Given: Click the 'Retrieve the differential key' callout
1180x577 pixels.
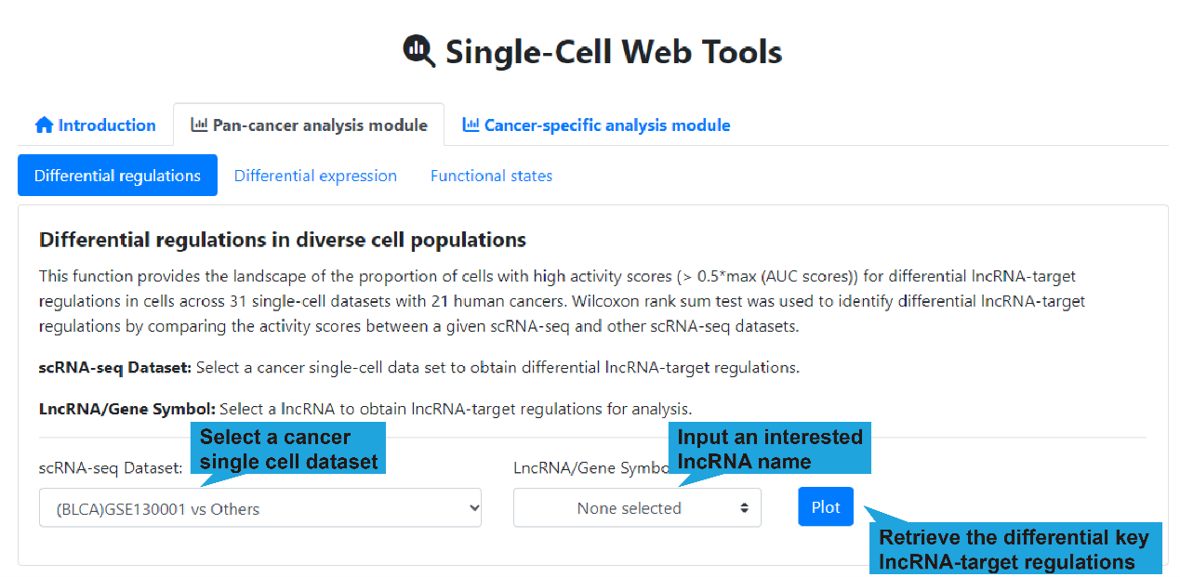Looking at the screenshot, I should tap(1014, 549).
